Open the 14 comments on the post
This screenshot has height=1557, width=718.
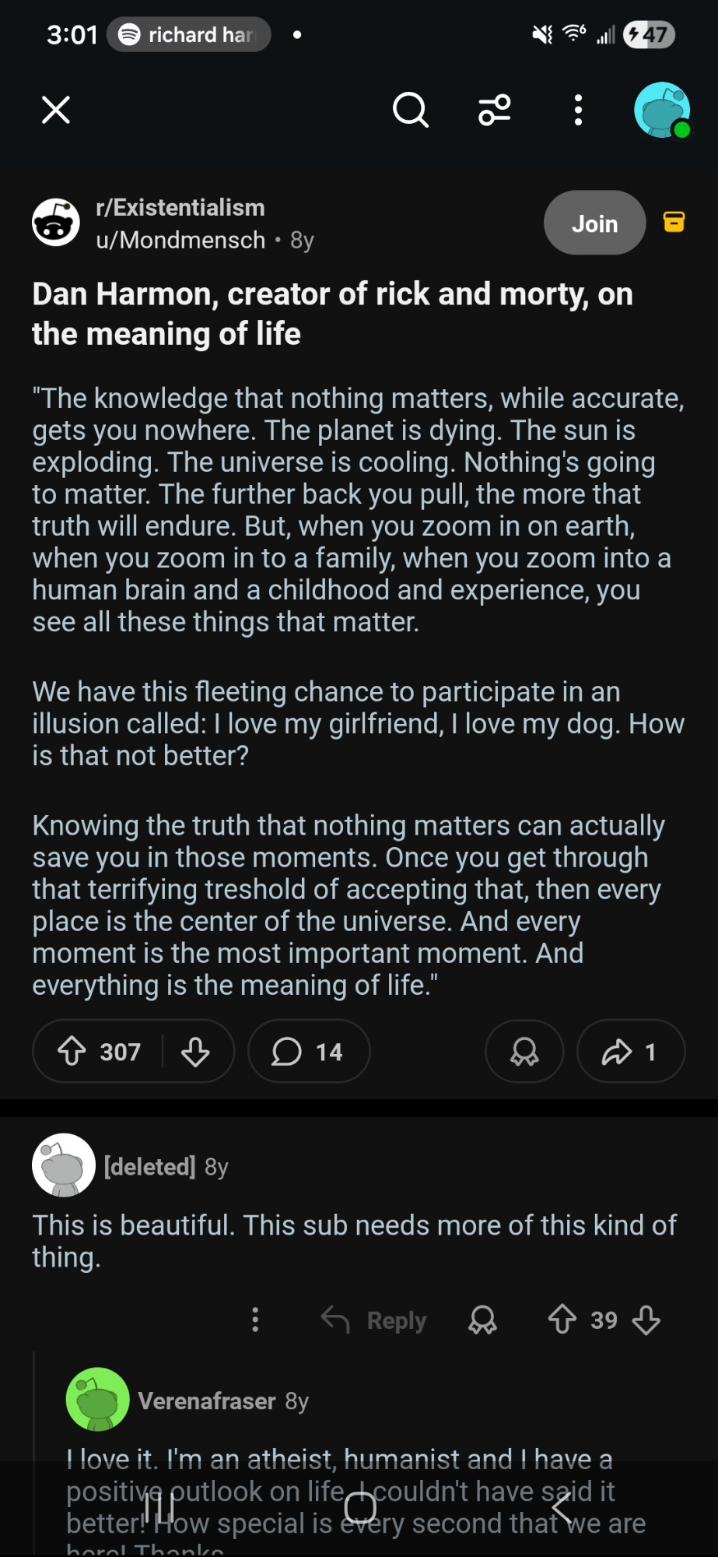click(308, 1052)
